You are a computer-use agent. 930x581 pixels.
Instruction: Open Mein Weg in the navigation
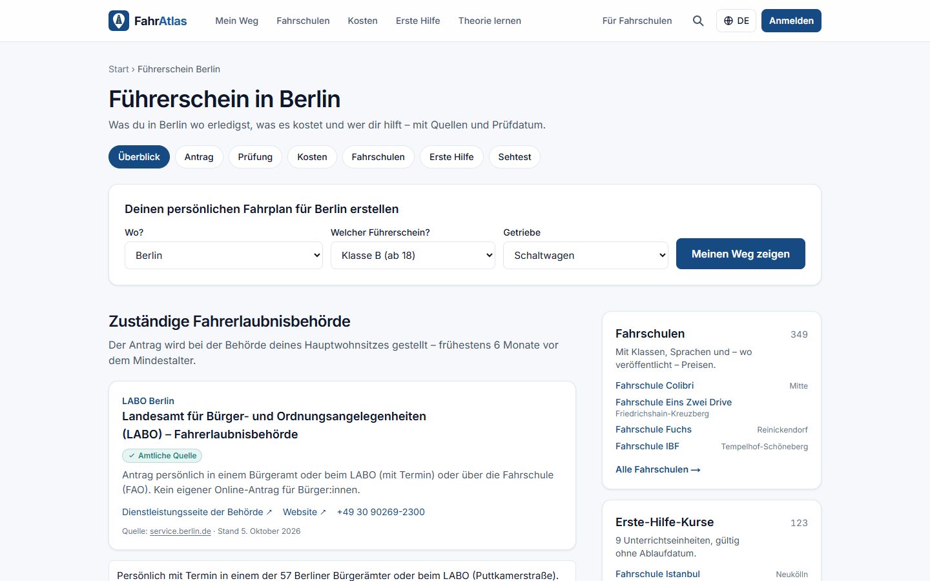click(x=236, y=21)
